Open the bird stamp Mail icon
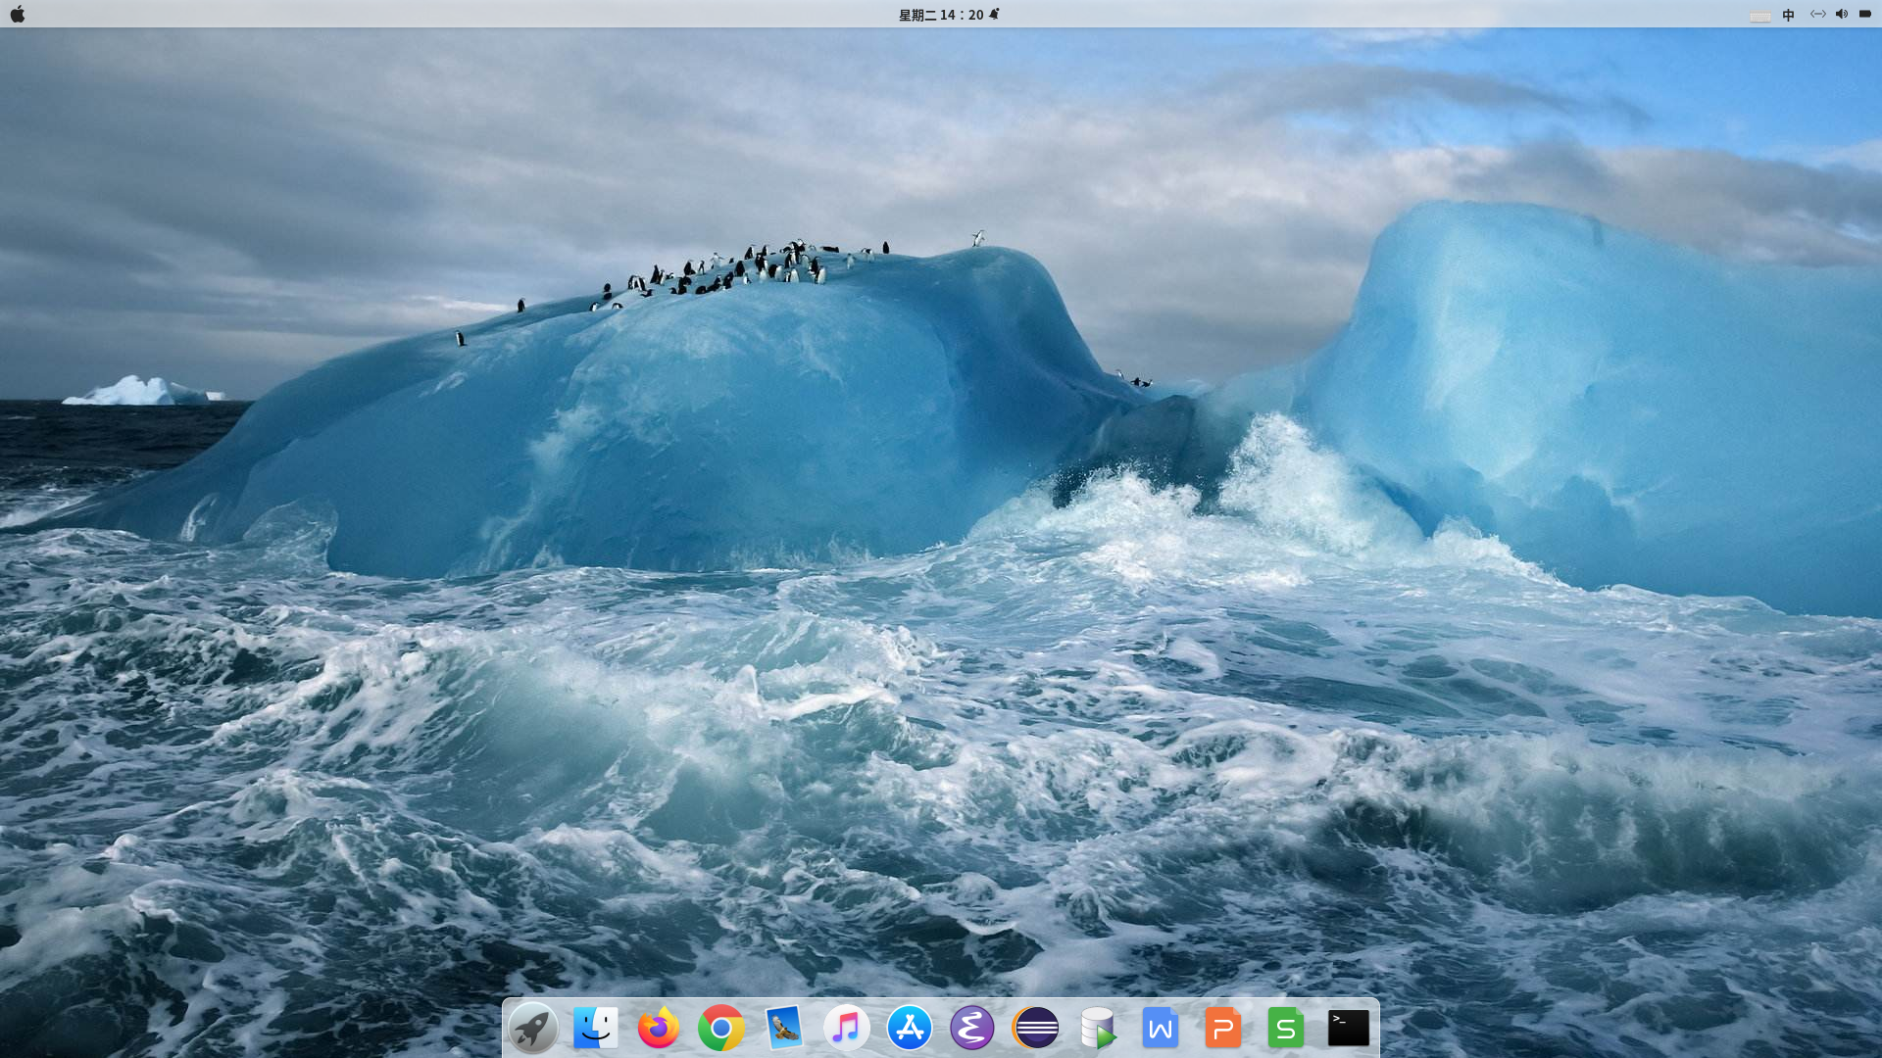Viewport: 1882px width, 1058px height. pos(784,1028)
